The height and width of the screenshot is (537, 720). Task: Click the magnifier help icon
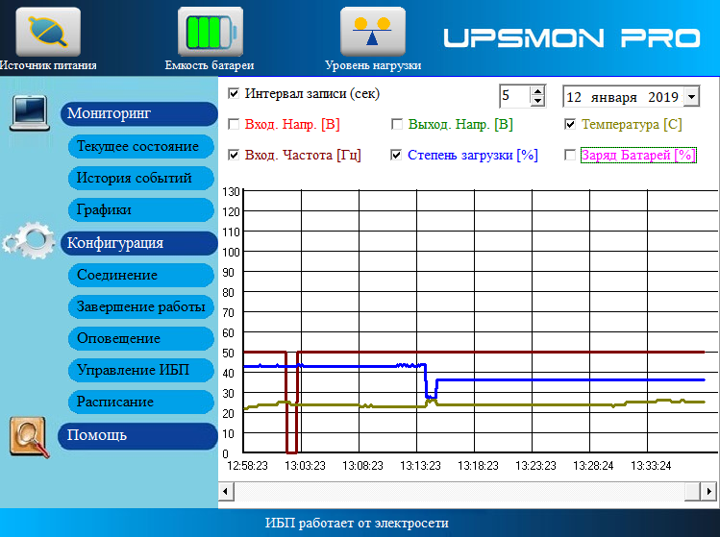30,437
